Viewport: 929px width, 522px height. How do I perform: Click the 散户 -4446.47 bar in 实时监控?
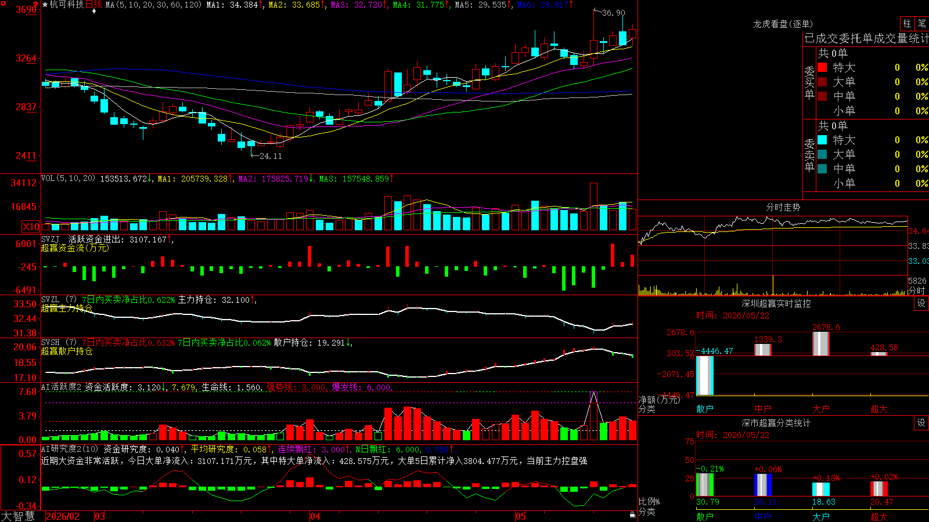tap(705, 375)
